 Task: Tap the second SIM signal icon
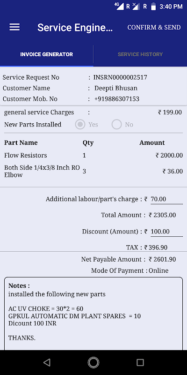(x=136, y=6)
